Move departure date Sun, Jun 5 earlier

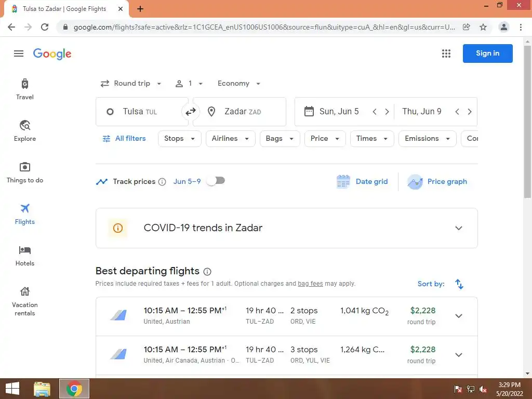(375, 112)
